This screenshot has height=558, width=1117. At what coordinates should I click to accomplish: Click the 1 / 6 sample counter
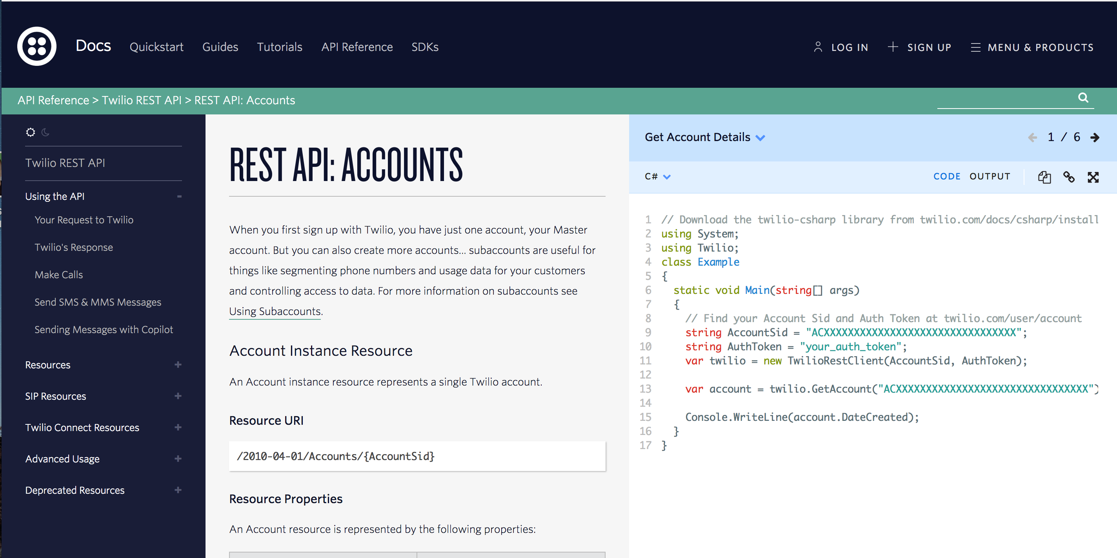[x=1064, y=137]
